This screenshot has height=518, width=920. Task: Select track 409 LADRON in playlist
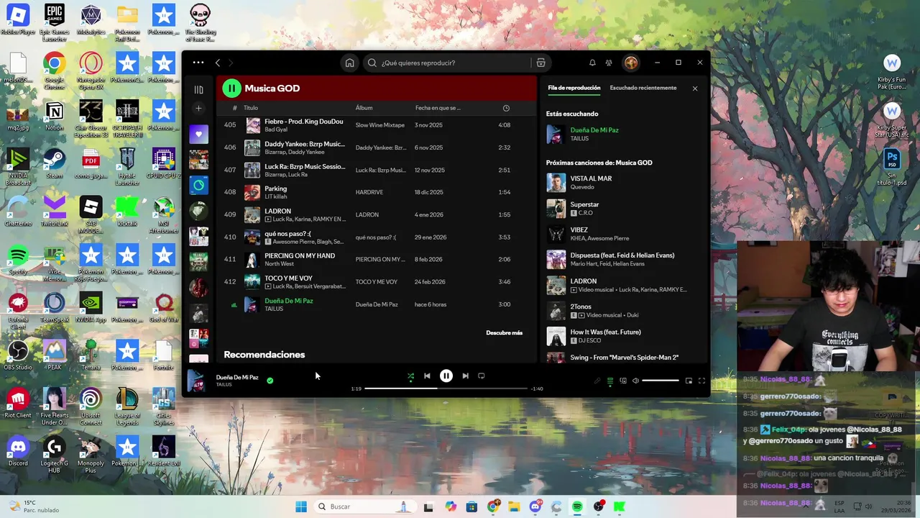377,214
